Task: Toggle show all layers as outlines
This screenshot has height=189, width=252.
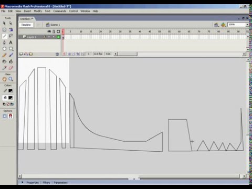Action: tap(58, 31)
